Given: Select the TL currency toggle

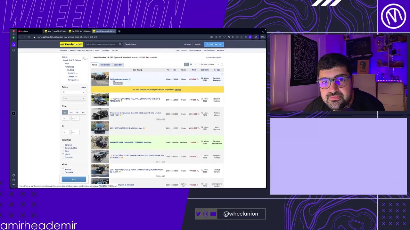Looking at the screenshot, I should [65, 112].
